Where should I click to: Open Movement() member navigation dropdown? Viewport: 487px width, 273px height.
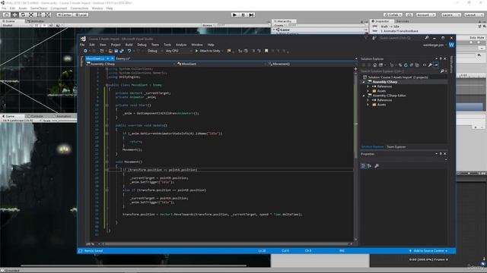(x=311, y=64)
